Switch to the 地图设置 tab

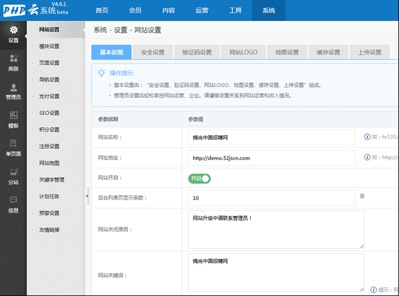tap(287, 52)
